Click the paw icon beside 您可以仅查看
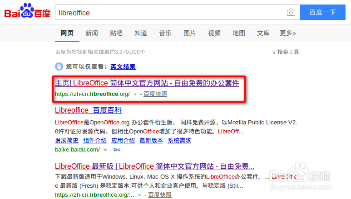This screenshot has width=351, height=199. (59, 66)
